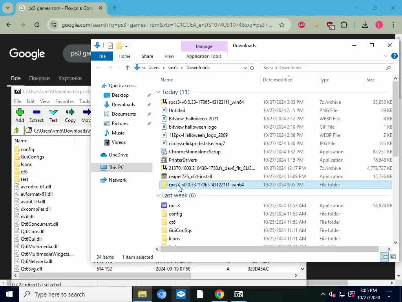This screenshot has width=402, height=302.
Task: Collapse the Last week (6) group
Action: tap(158, 195)
